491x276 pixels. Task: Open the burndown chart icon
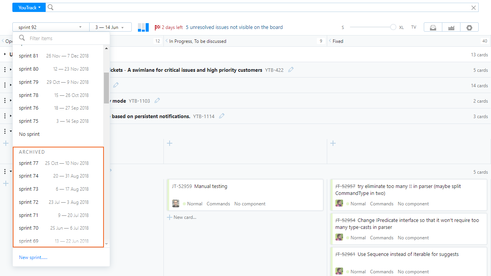451,27
